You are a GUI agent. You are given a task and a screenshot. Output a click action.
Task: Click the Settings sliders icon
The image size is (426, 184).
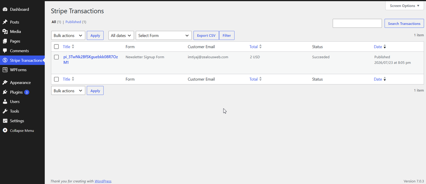tap(5, 121)
